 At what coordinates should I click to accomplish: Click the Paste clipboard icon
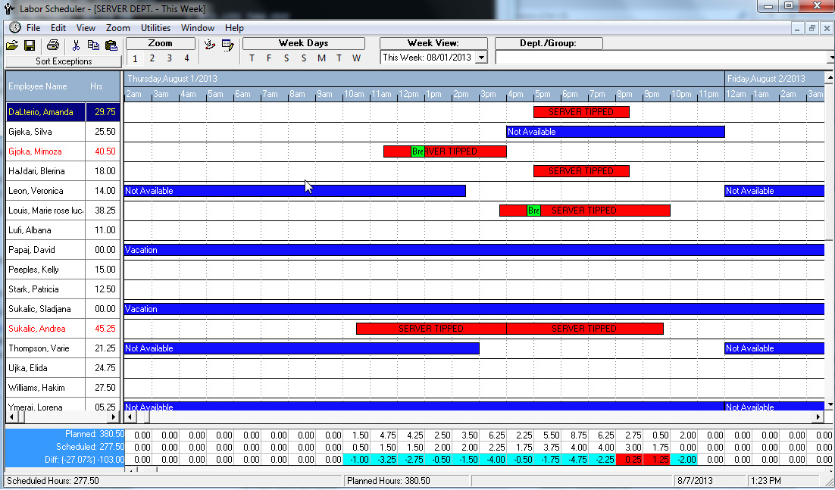point(111,45)
